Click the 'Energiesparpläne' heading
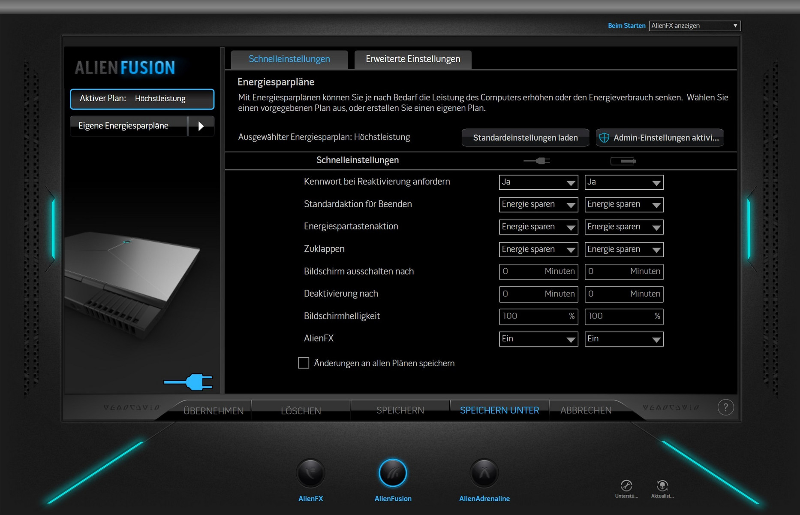The width and height of the screenshot is (800, 515). click(x=276, y=82)
